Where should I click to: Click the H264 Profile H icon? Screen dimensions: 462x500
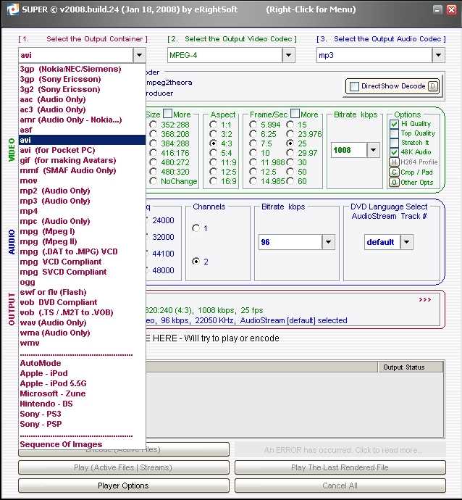pos(394,162)
